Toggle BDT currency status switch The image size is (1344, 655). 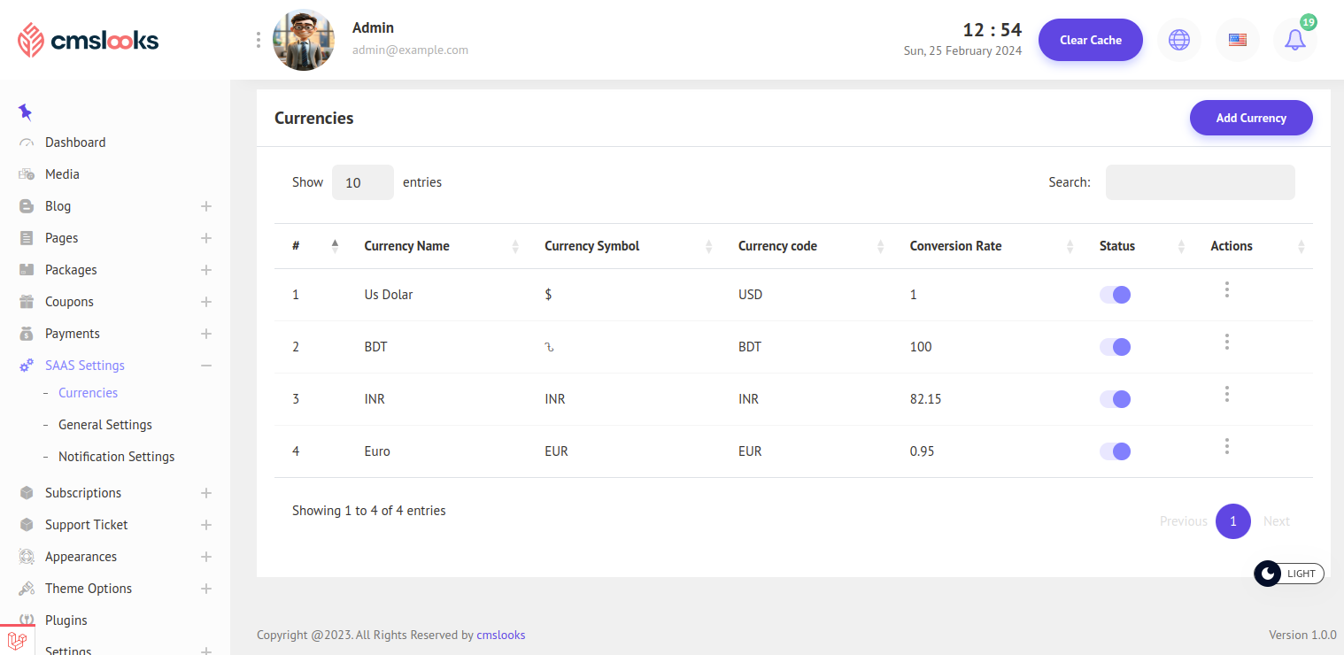coord(1115,347)
